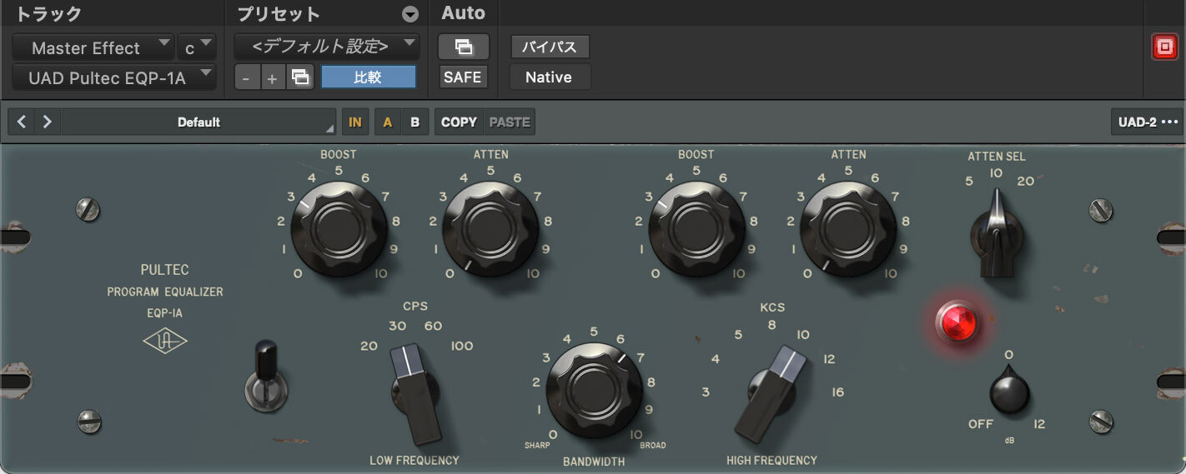This screenshot has width=1186, height=474.
Task: Click the red target record icon
Action: [x=1163, y=47]
